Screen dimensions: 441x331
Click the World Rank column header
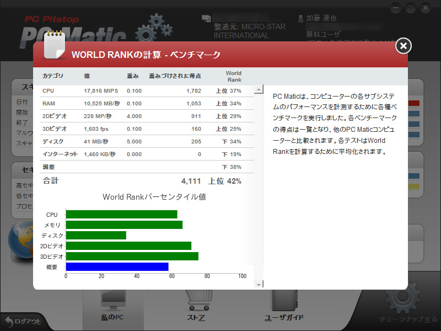[x=234, y=76]
